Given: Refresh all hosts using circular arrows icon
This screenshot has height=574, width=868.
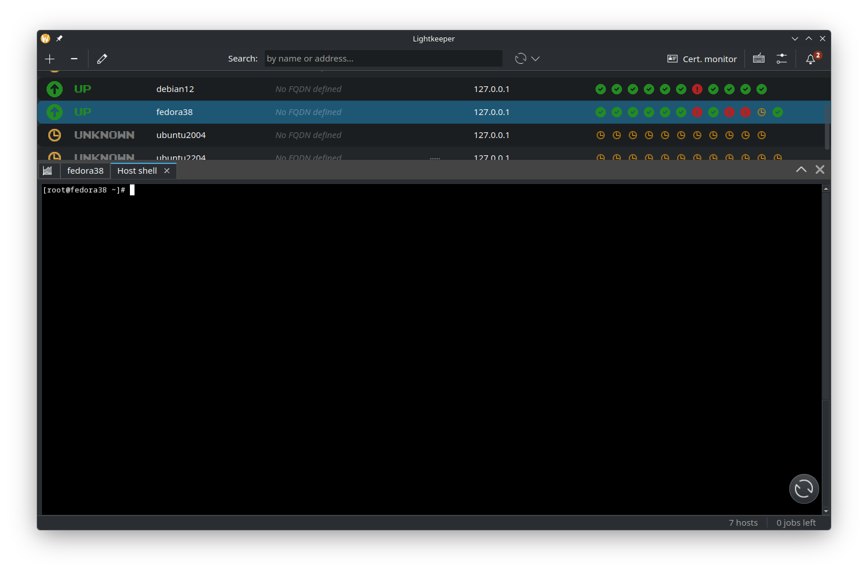Looking at the screenshot, I should pyautogui.click(x=521, y=59).
